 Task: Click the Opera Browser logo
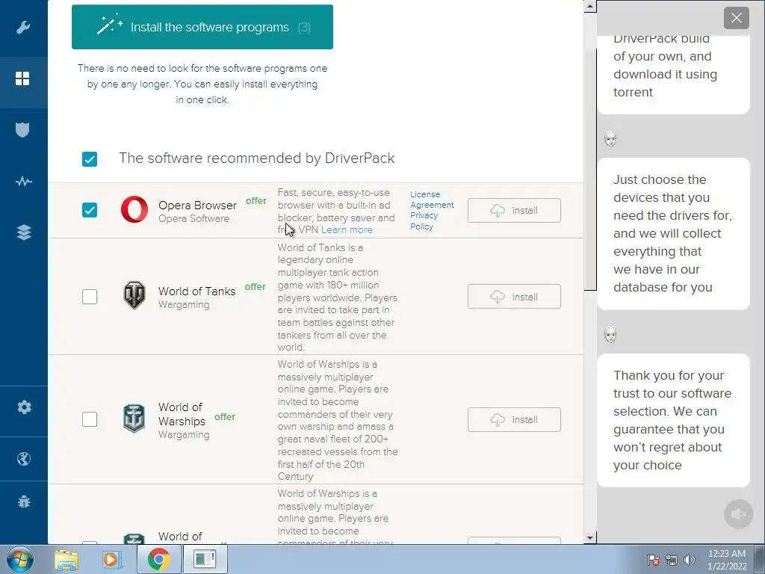point(134,209)
